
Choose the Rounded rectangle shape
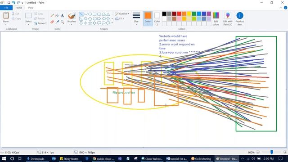(x=99, y=14)
